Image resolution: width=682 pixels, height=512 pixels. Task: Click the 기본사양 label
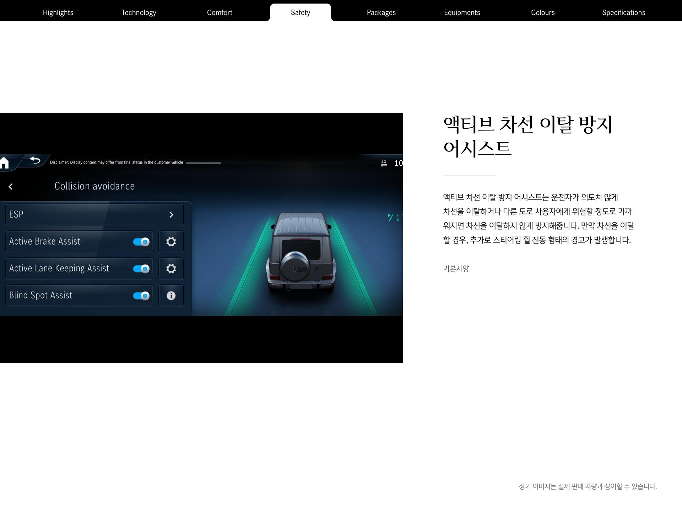coord(456,269)
